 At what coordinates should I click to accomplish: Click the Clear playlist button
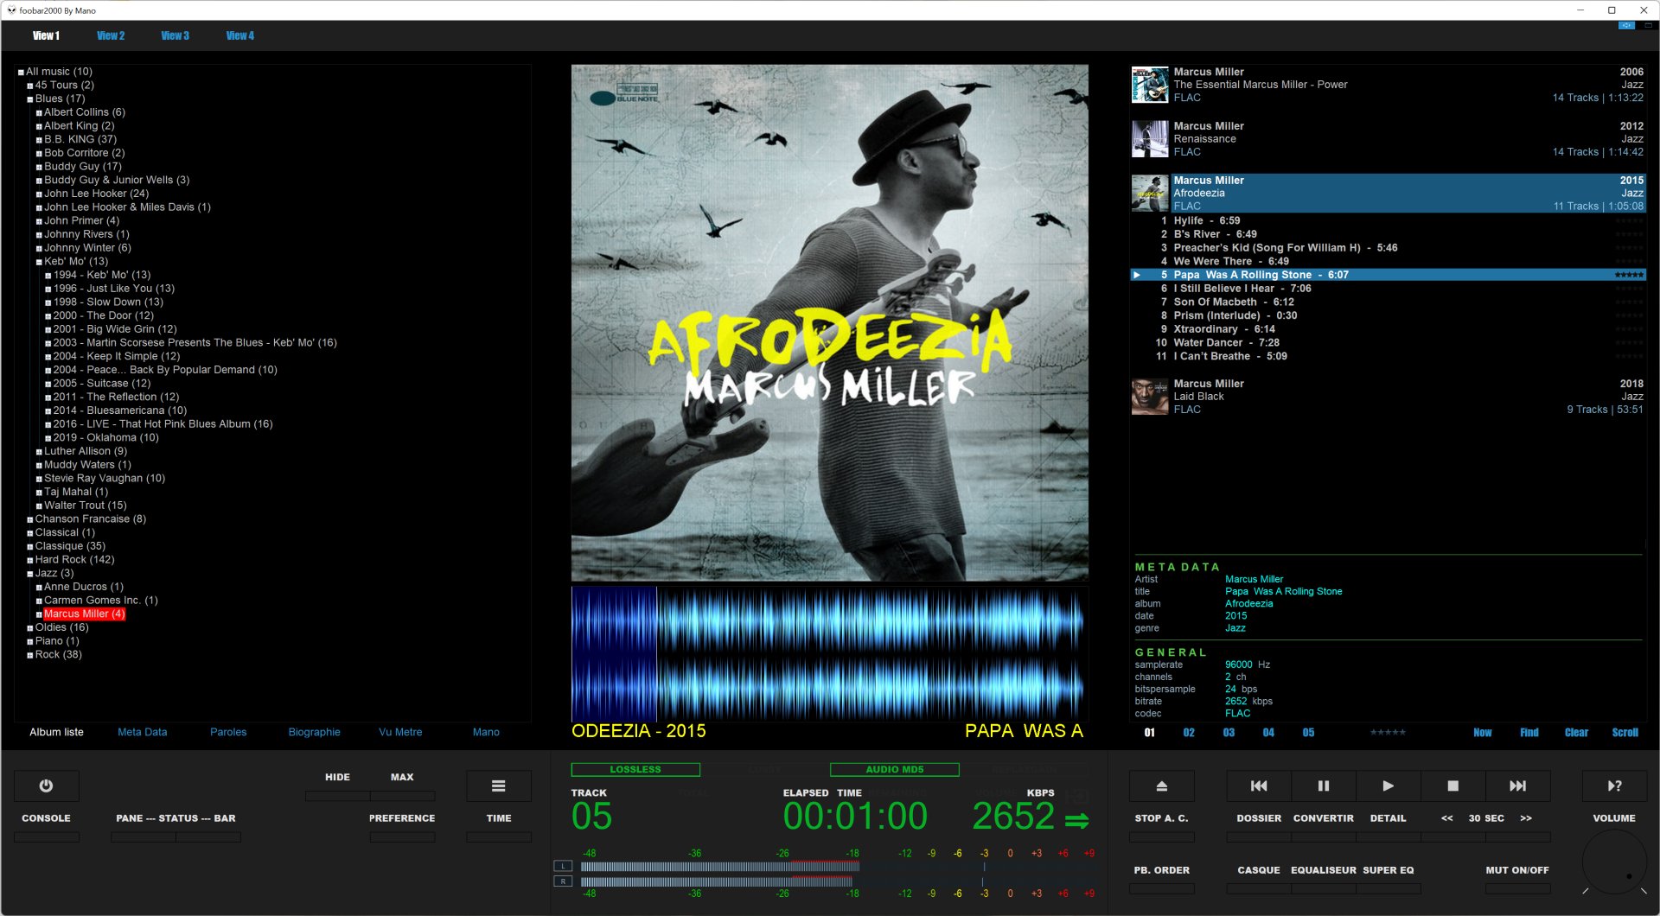tap(1576, 732)
